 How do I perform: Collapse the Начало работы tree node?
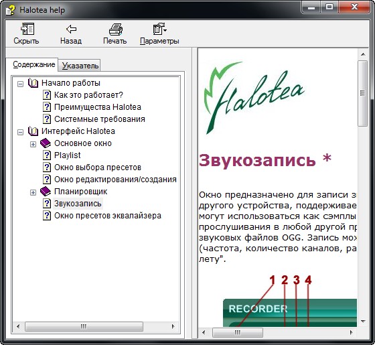(21, 84)
